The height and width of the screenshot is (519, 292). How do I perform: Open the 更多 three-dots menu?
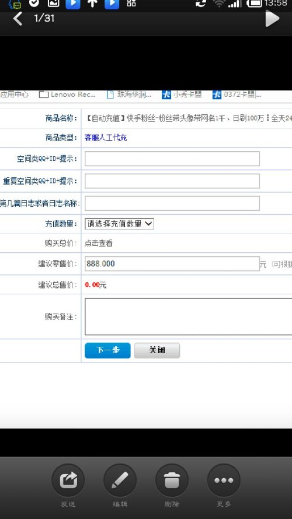224,480
